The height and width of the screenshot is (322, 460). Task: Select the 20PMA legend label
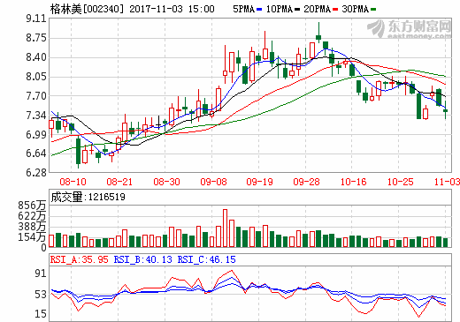pyautogui.click(x=318, y=9)
